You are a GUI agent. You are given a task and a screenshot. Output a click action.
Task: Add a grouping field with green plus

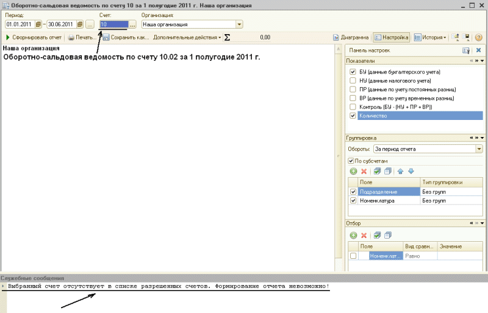click(x=353, y=171)
